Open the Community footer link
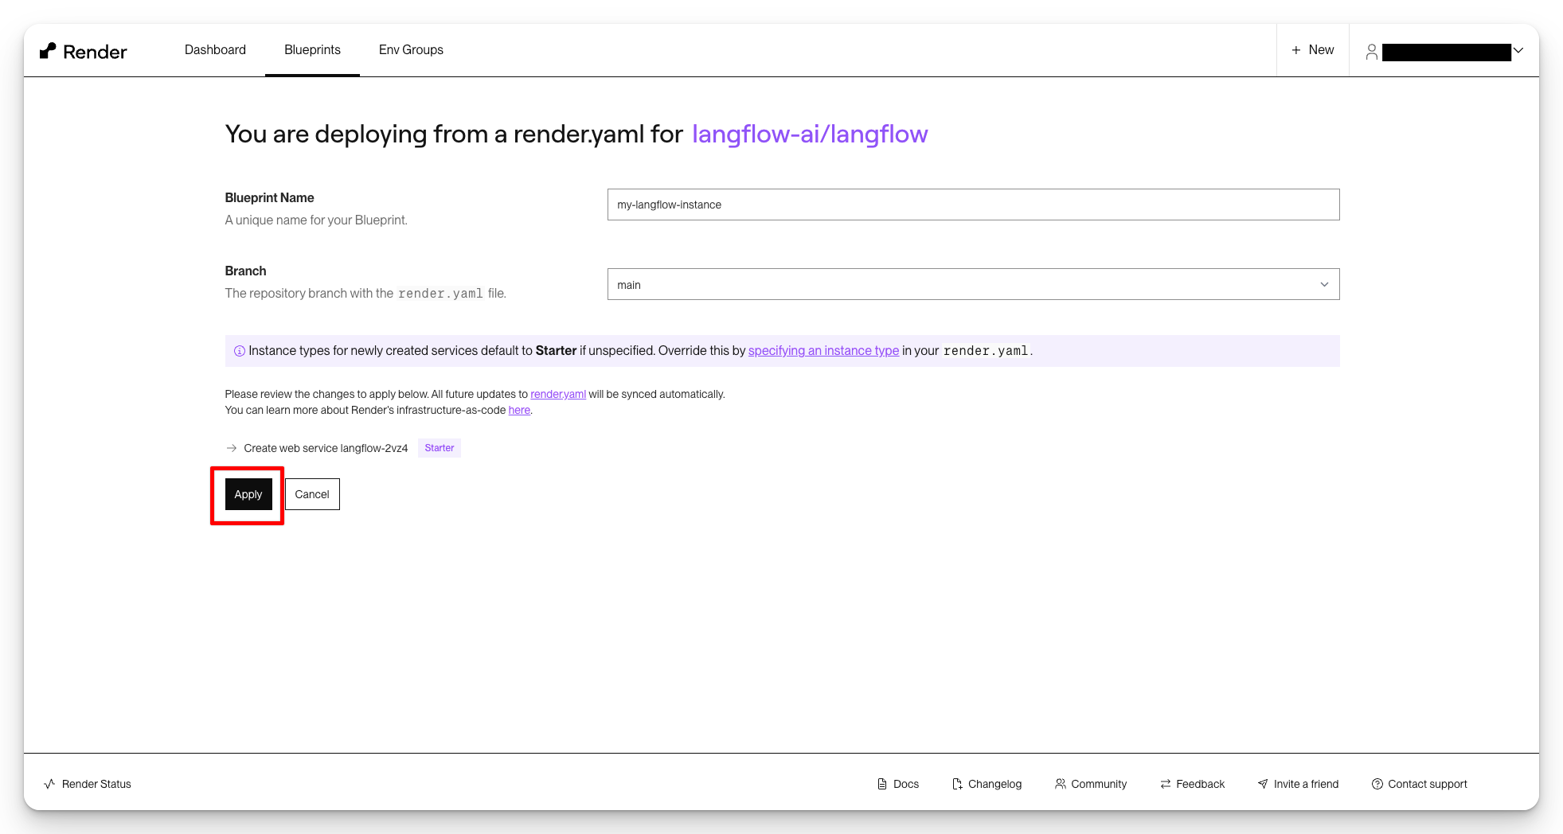Viewport: 1563px width, 834px height. coord(1091,784)
